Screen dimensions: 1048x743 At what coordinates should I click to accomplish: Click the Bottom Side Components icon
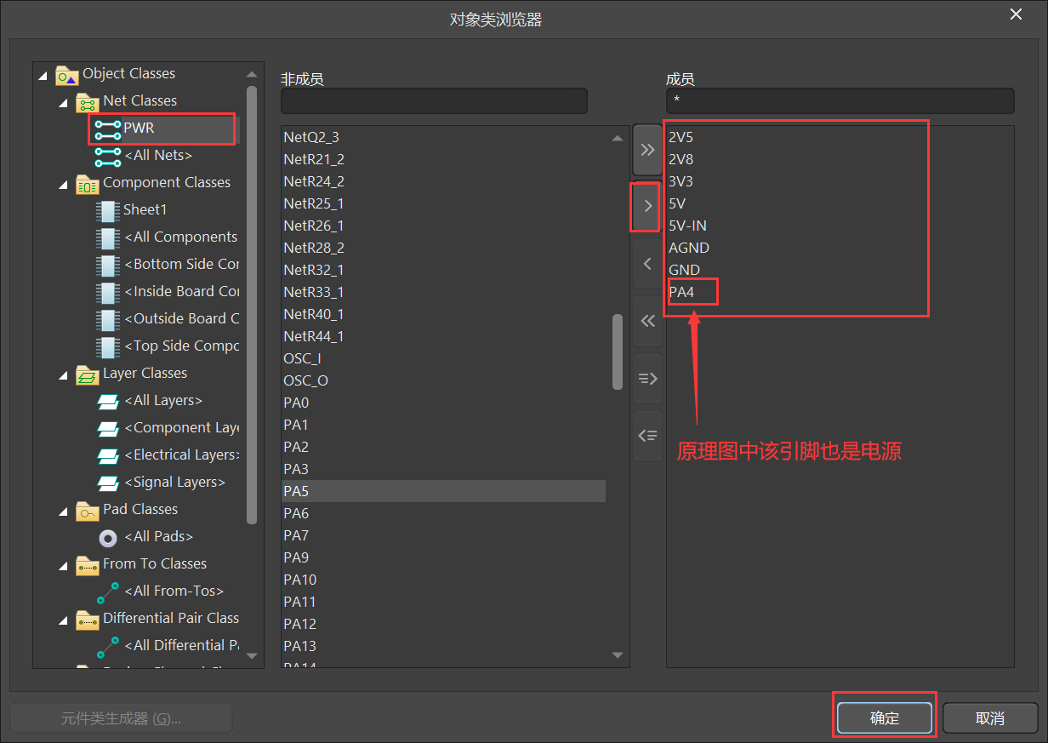click(108, 266)
